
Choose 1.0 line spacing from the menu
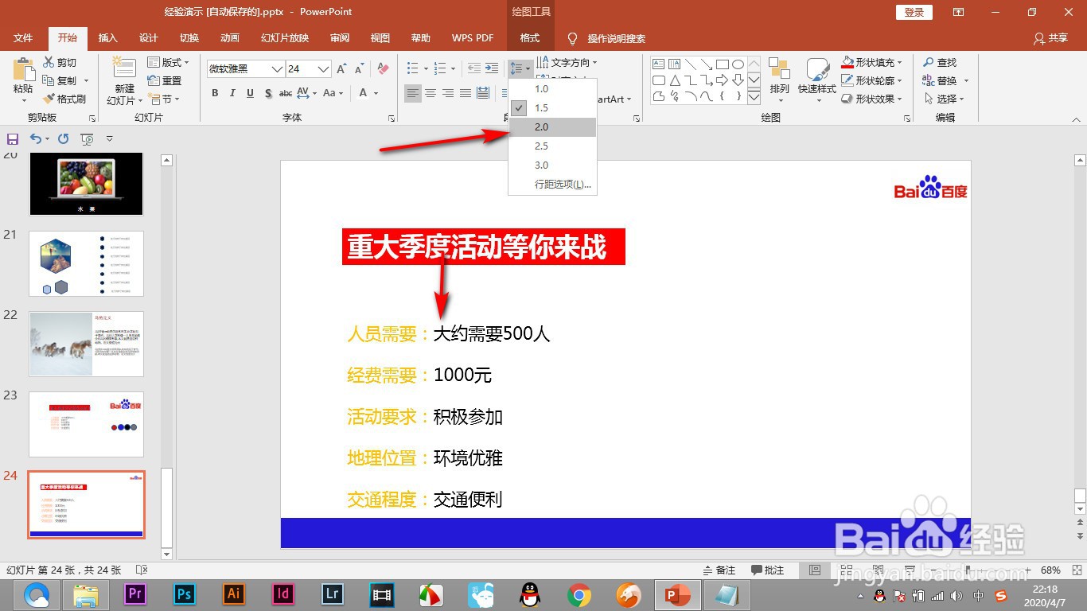tap(552, 89)
